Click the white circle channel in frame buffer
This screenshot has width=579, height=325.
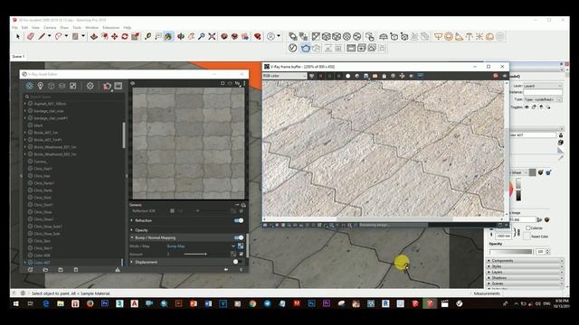pos(347,76)
